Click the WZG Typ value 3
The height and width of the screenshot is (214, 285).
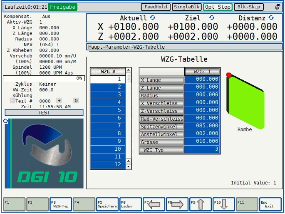click(x=202, y=149)
